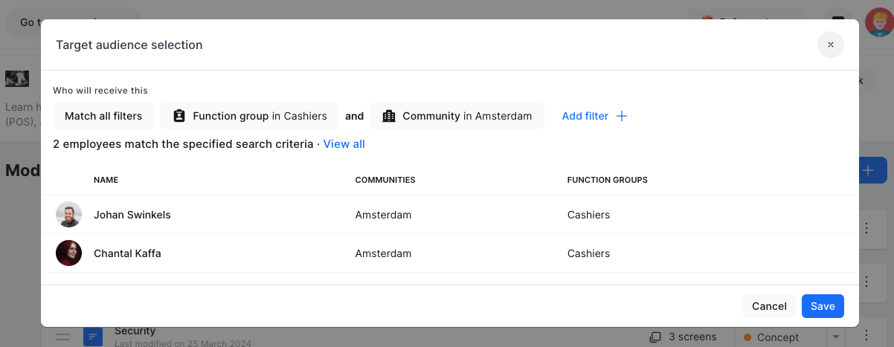The height and width of the screenshot is (347, 894).
Task: Click the Function group badge icon
Action: pos(179,116)
